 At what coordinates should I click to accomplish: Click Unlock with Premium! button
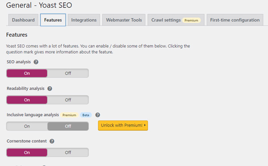pyautogui.click(x=123, y=125)
